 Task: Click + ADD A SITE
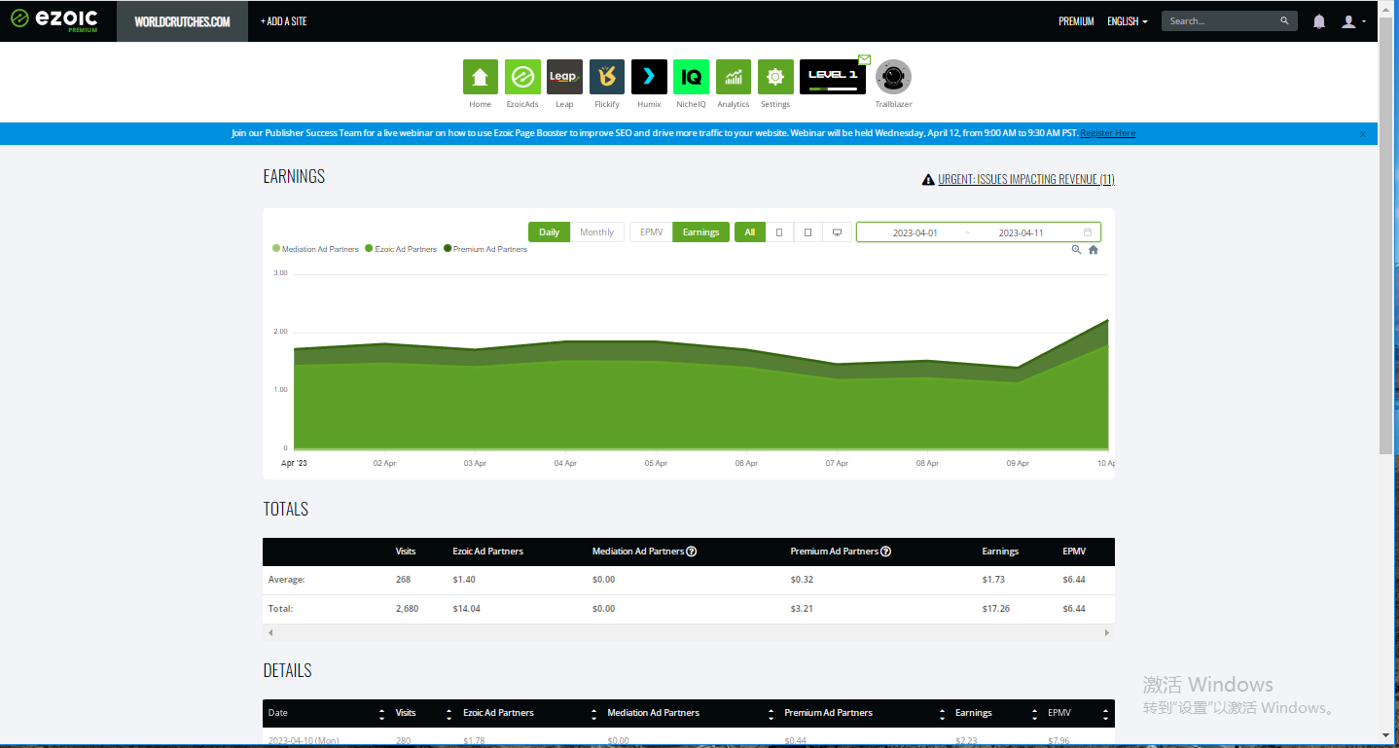pyautogui.click(x=284, y=21)
